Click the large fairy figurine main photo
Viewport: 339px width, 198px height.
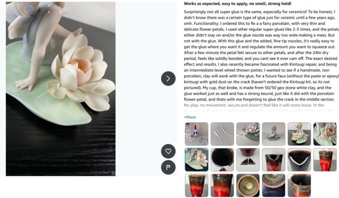click(60, 89)
